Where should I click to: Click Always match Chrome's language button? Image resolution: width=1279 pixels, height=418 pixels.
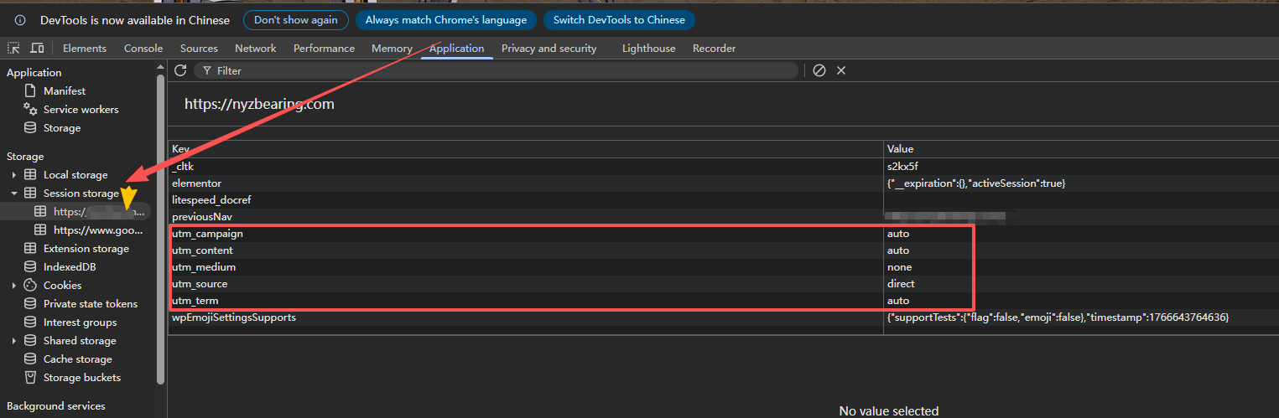click(x=446, y=20)
